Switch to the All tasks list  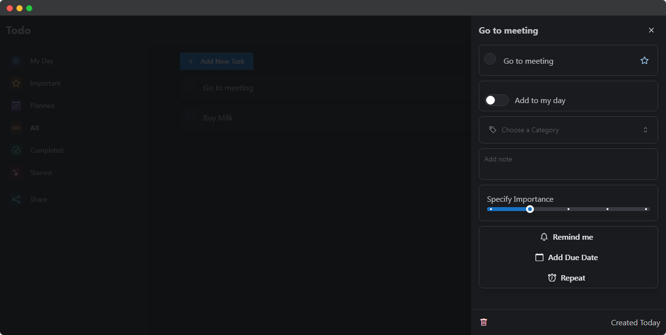pyautogui.click(x=35, y=128)
